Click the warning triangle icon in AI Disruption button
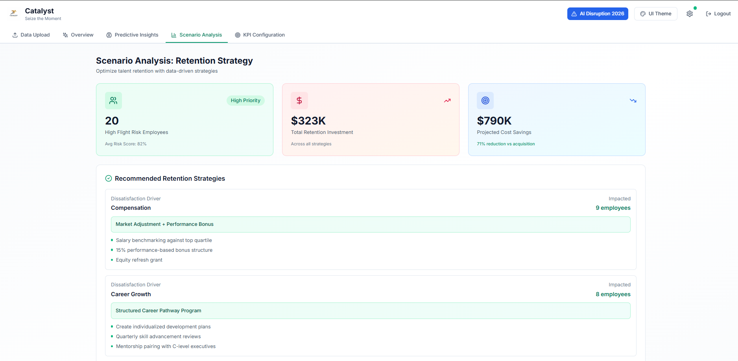 [574, 14]
